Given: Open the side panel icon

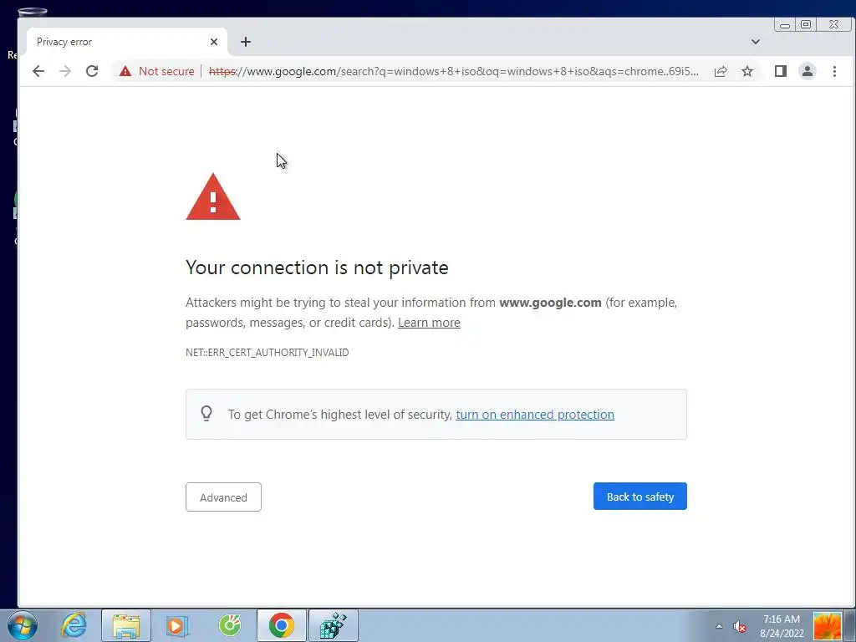Looking at the screenshot, I should pos(781,72).
